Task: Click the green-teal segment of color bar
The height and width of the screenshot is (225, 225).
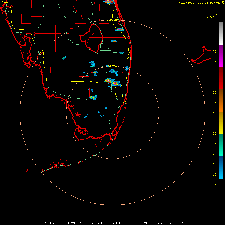Action: (221, 145)
